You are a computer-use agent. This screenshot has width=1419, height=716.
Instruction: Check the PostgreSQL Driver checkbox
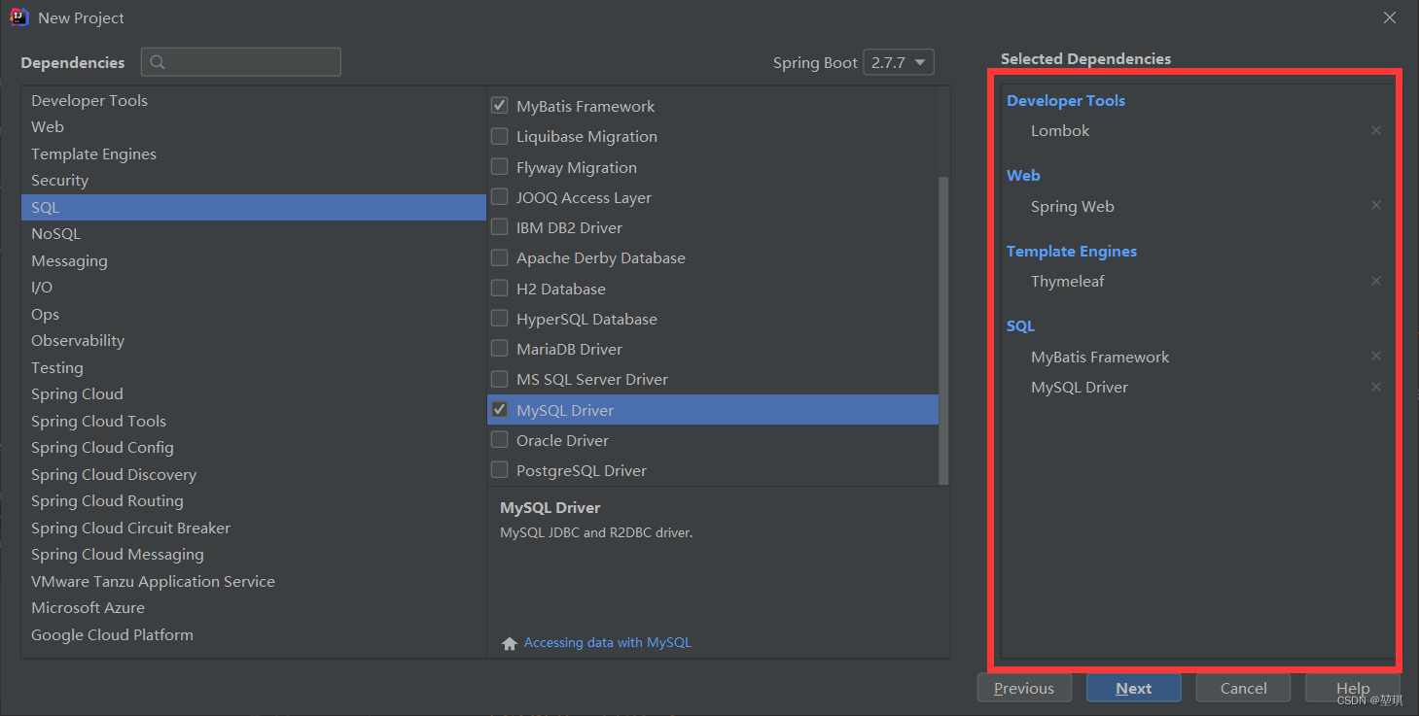(499, 469)
